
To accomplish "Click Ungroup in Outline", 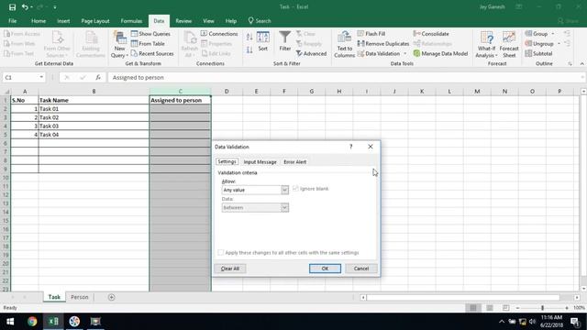I will (x=539, y=44).
